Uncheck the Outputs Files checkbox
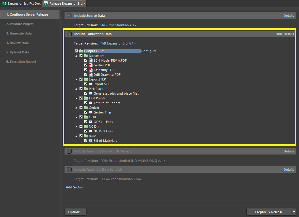Image resolution: width=299 pixels, height=217 pixels. (76, 51)
